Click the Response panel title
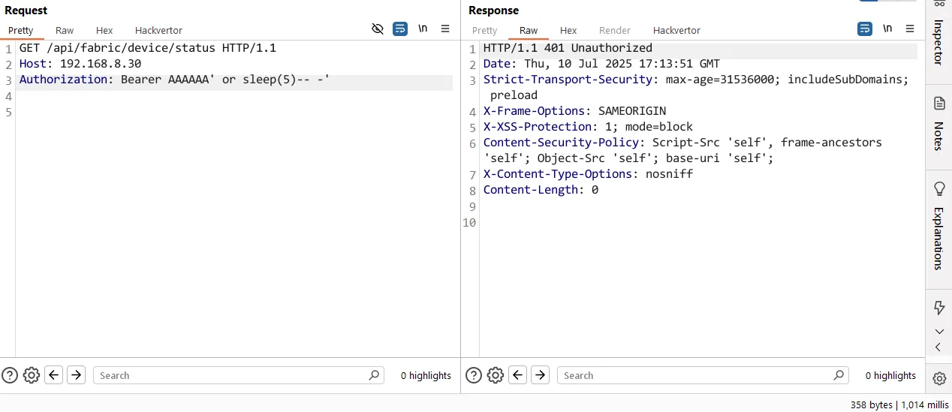The height and width of the screenshot is (412, 952). point(493,11)
